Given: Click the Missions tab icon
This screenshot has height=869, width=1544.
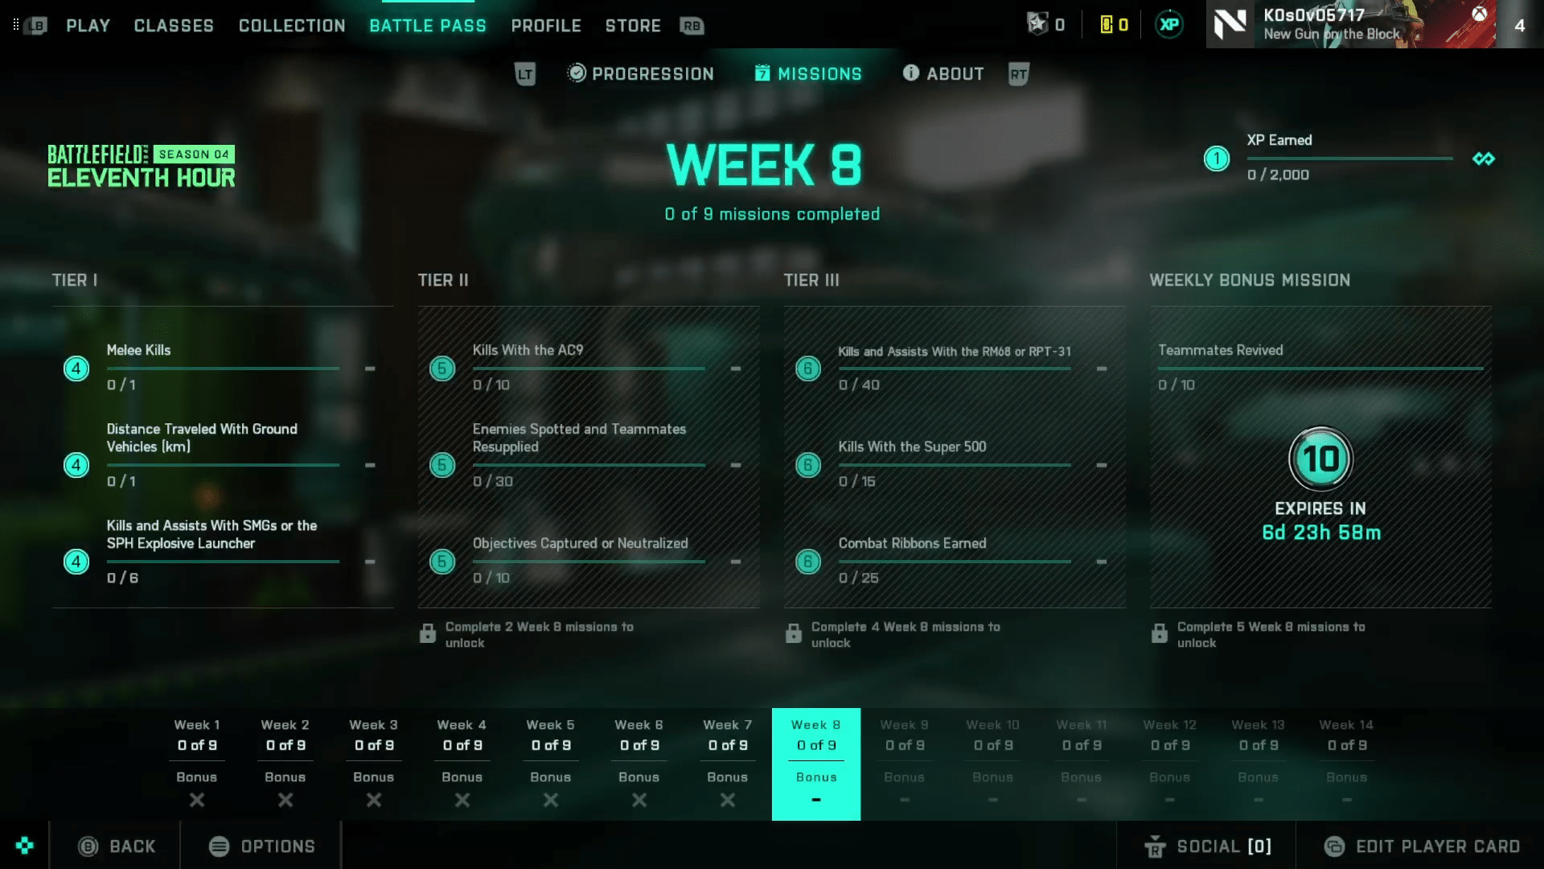Looking at the screenshot, I should point(760,73).
